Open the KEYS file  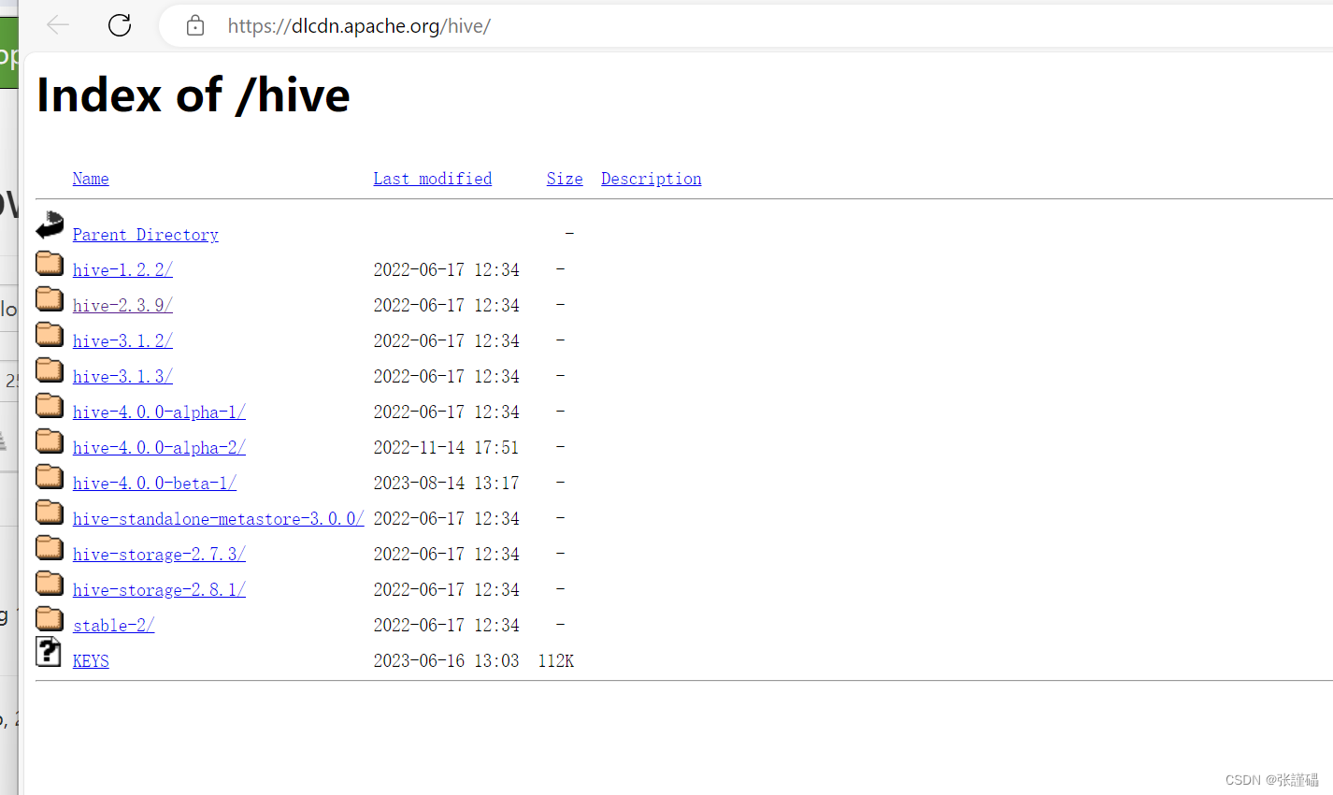90,660
